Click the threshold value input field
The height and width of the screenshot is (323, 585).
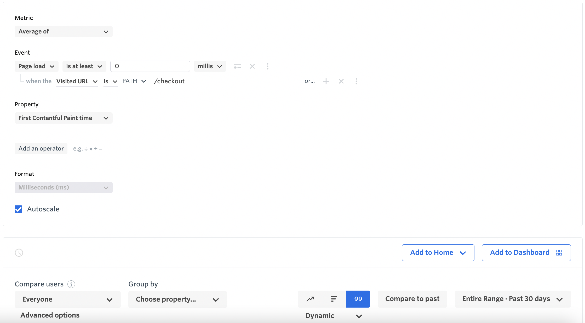(150, 66)
